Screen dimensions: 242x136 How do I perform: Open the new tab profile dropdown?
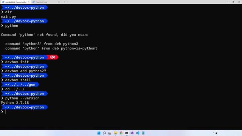point(68,2)
